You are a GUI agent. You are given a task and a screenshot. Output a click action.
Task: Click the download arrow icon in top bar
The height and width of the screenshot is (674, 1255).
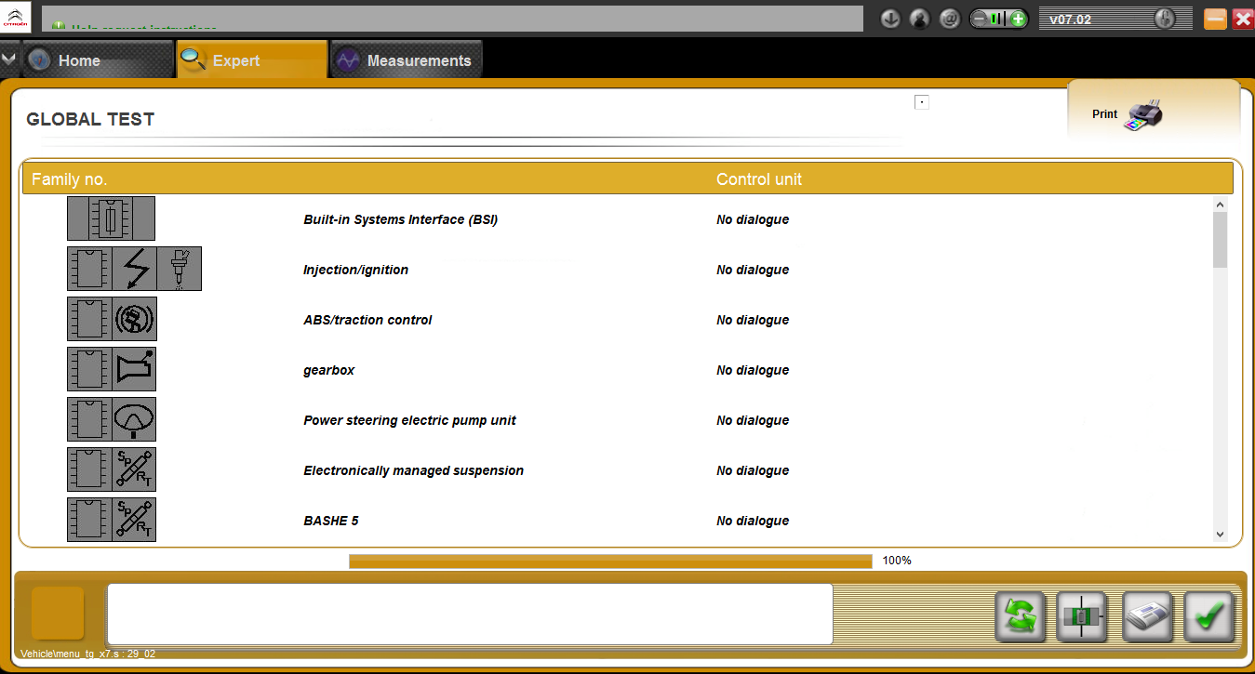coord(890,19)
